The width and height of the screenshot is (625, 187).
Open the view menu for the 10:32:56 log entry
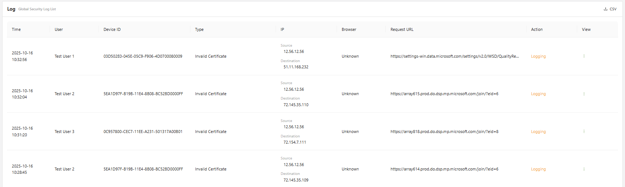(x=584, y=56)
